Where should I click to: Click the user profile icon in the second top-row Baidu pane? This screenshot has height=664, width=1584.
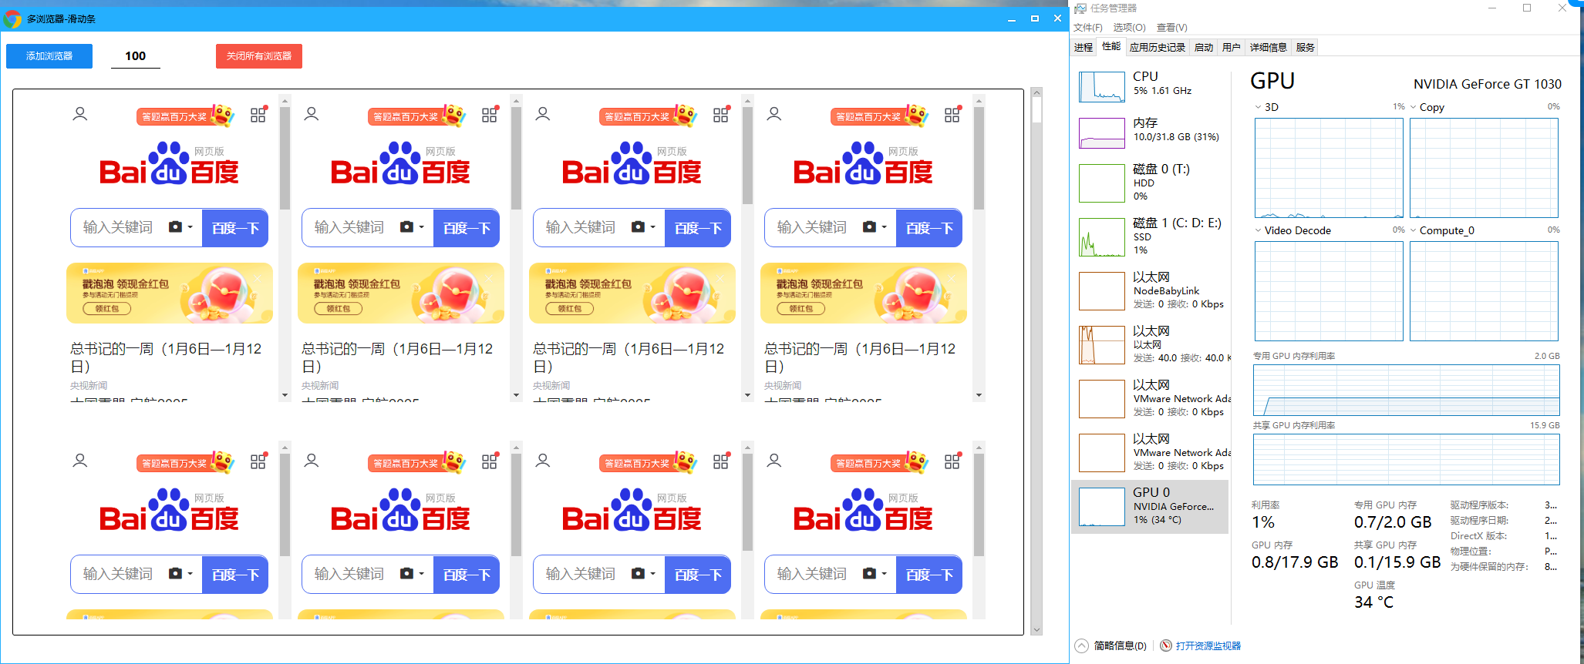[x=312, y=114]
